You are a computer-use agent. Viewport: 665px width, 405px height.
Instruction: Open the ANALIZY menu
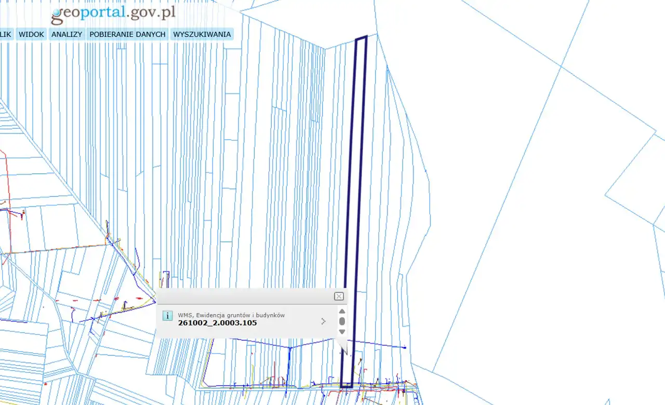coord(66,34)
